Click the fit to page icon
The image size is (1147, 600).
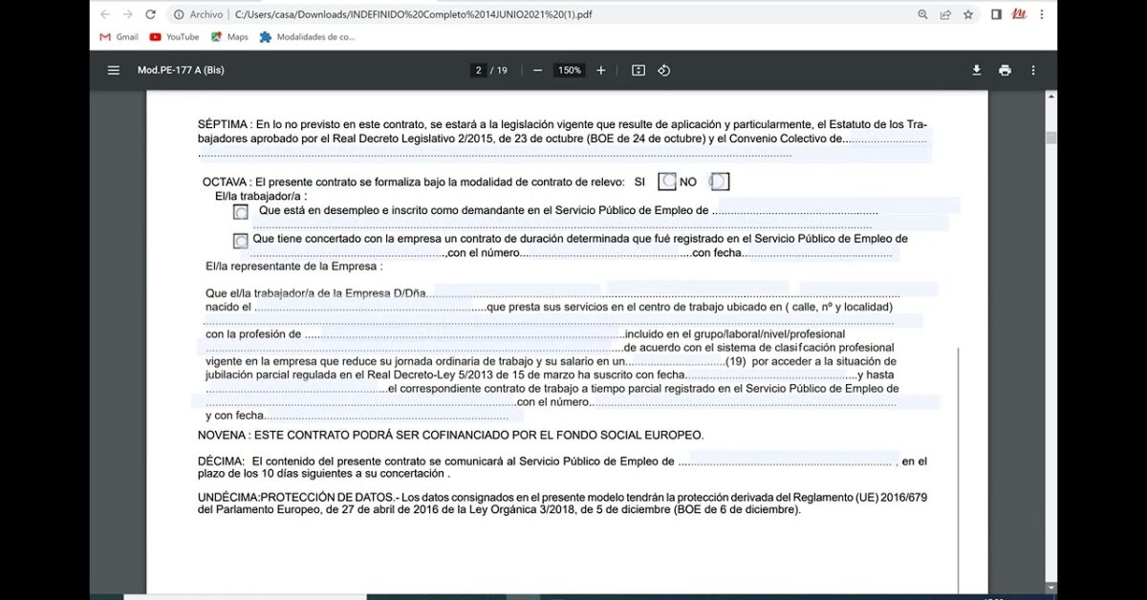638,70
